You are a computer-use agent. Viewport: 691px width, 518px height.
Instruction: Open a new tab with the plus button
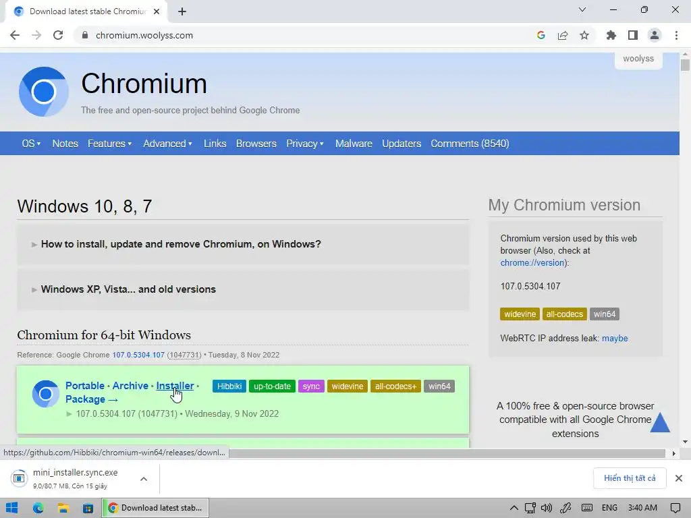[182, 11]
